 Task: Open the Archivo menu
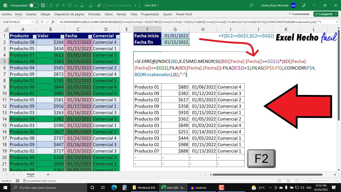coord(7,14)
